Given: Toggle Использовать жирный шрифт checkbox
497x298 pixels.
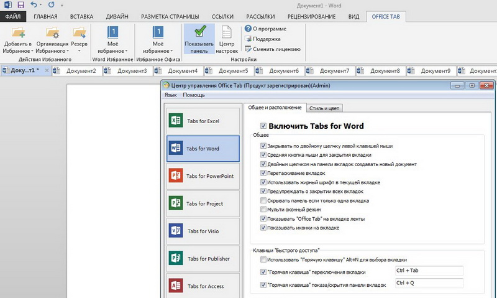Looking at the screenshot, I should pyautogui.click(x=263, y=182).
